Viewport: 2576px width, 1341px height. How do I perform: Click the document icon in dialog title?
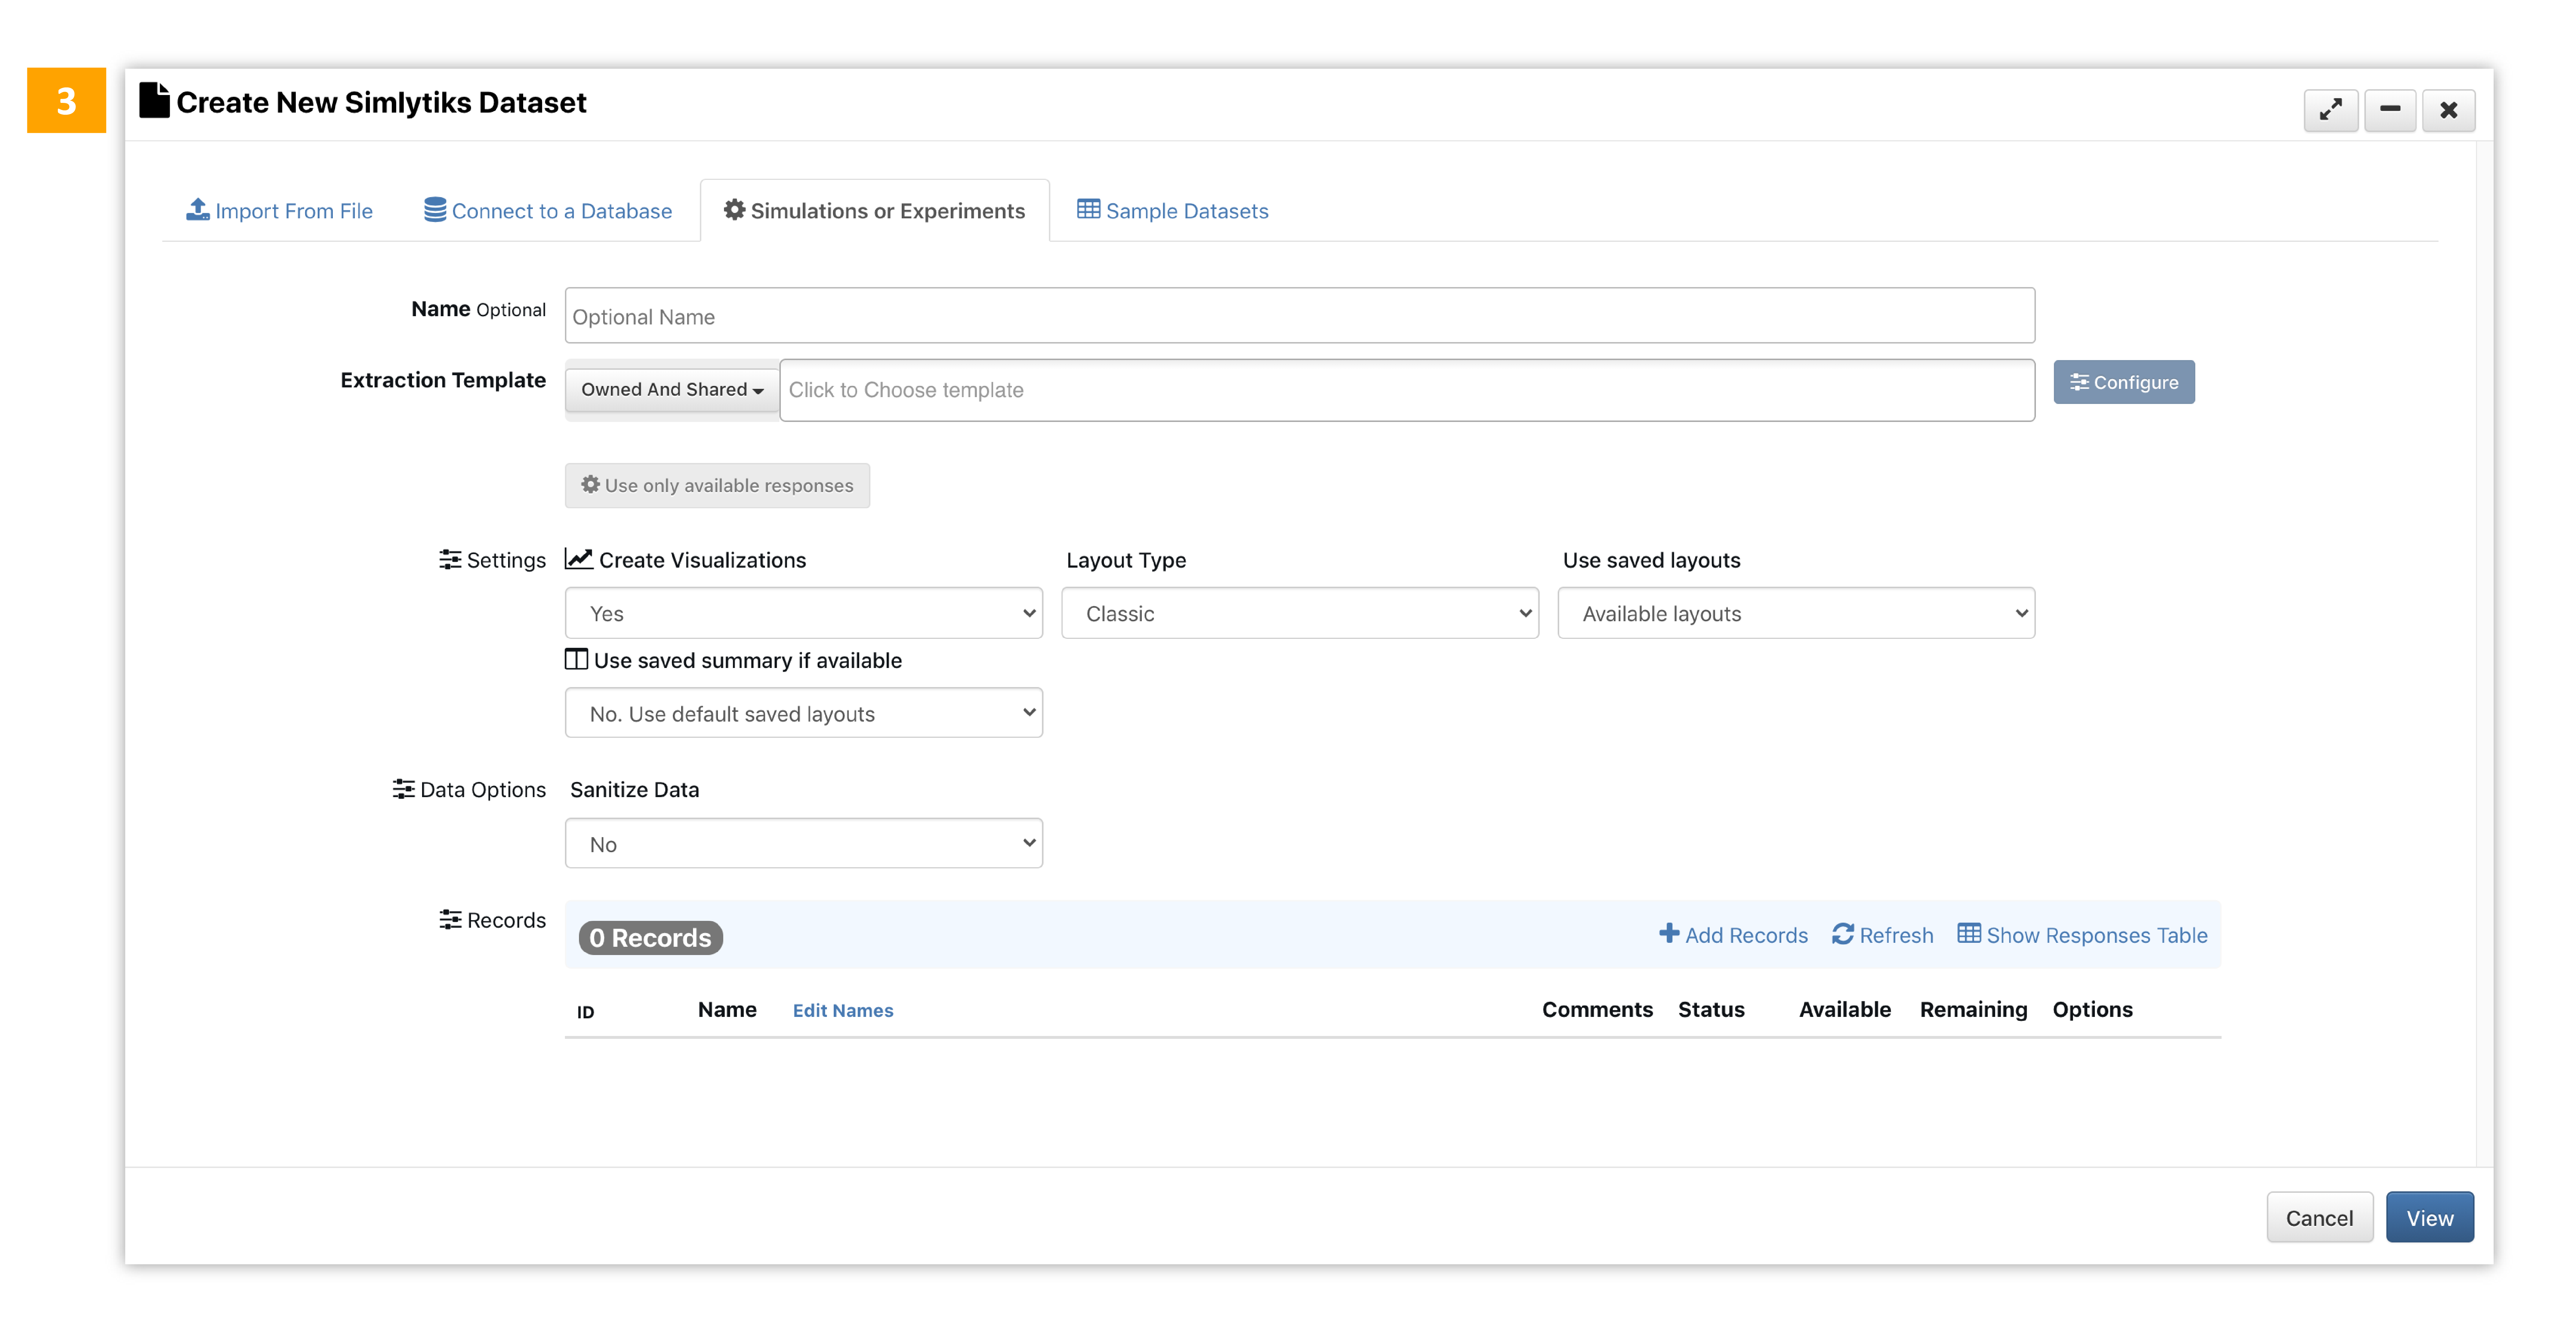point(154,100)
